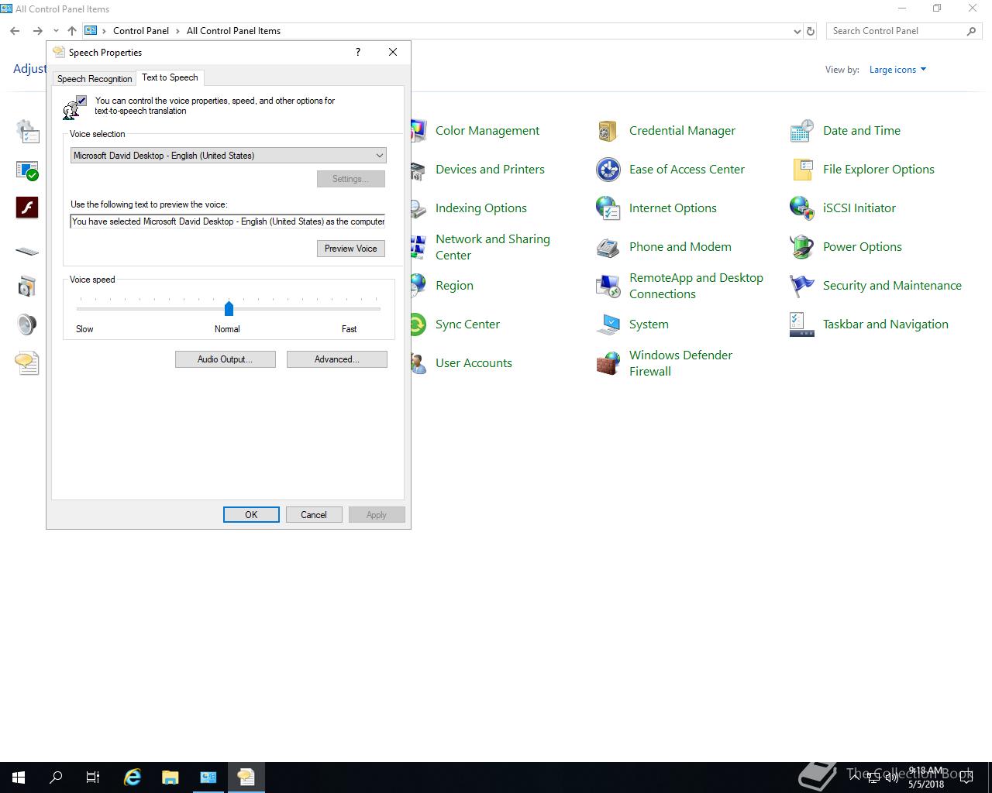Click the Color Management link
The height and width of the screenshot is (793, 992).
pyautogui.click(x=487, y=131)
